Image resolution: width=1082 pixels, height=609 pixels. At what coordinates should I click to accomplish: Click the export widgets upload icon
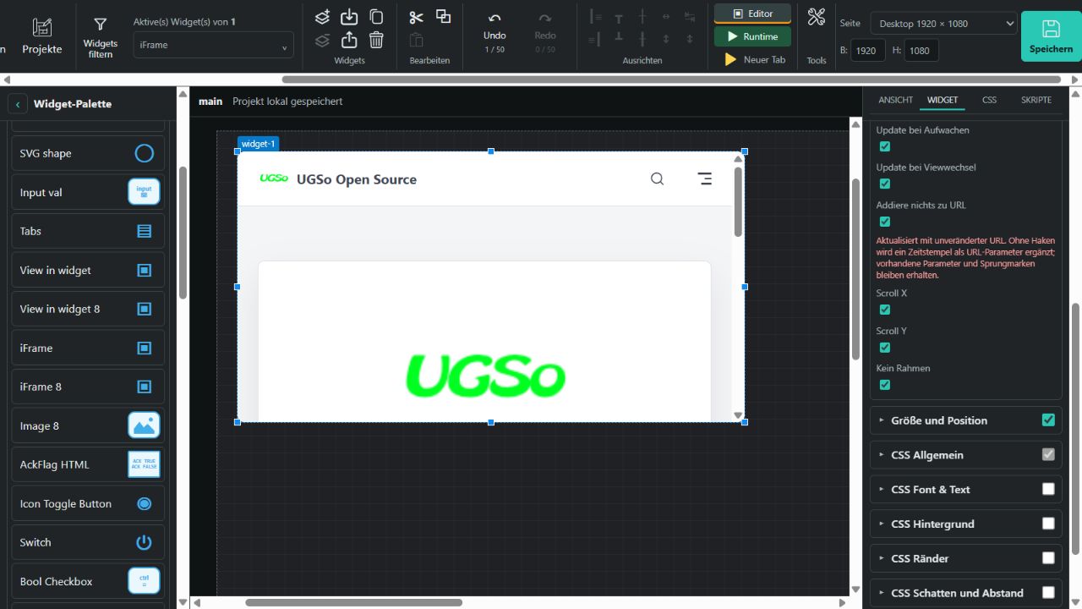[x=349, y=40]
